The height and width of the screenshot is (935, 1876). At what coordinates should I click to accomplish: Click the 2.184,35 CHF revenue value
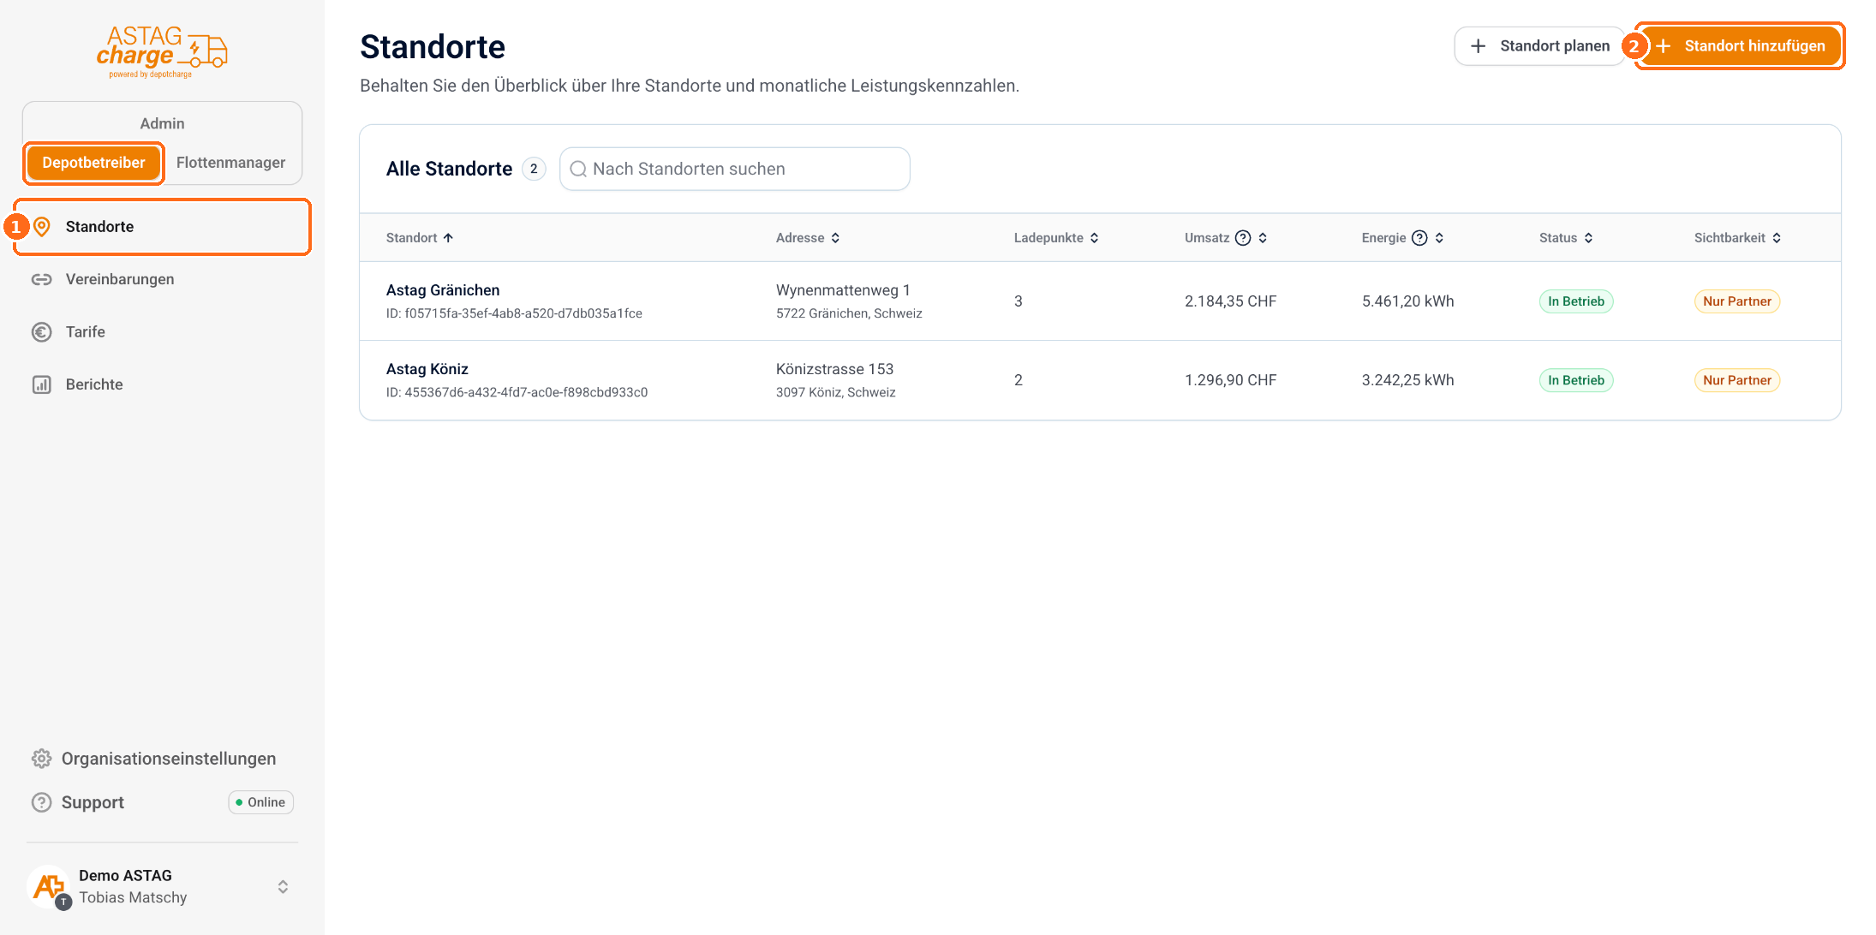click(x=1230, y=301)
